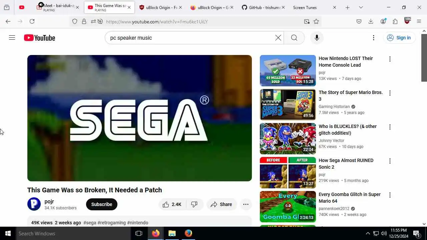
Task: Visit the pannenkoek2012 channel
Action: point(334,209)
